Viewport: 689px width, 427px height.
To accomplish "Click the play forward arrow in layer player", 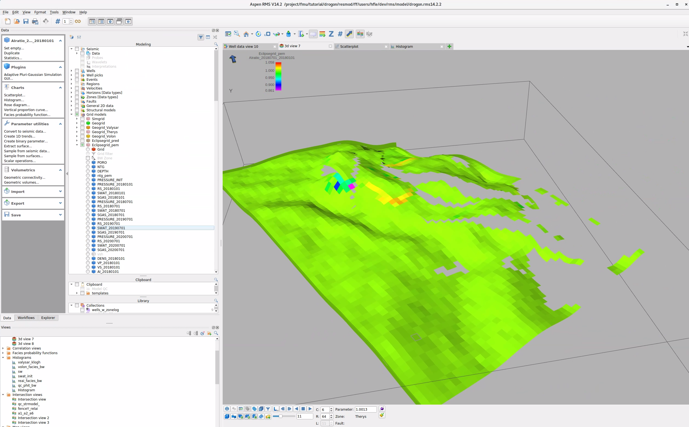I will (x=310, y=409).
